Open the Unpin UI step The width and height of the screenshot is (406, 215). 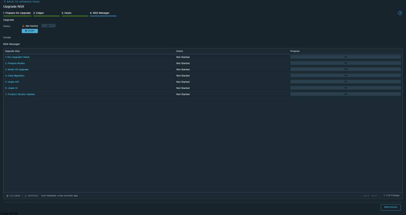point(11,88)
